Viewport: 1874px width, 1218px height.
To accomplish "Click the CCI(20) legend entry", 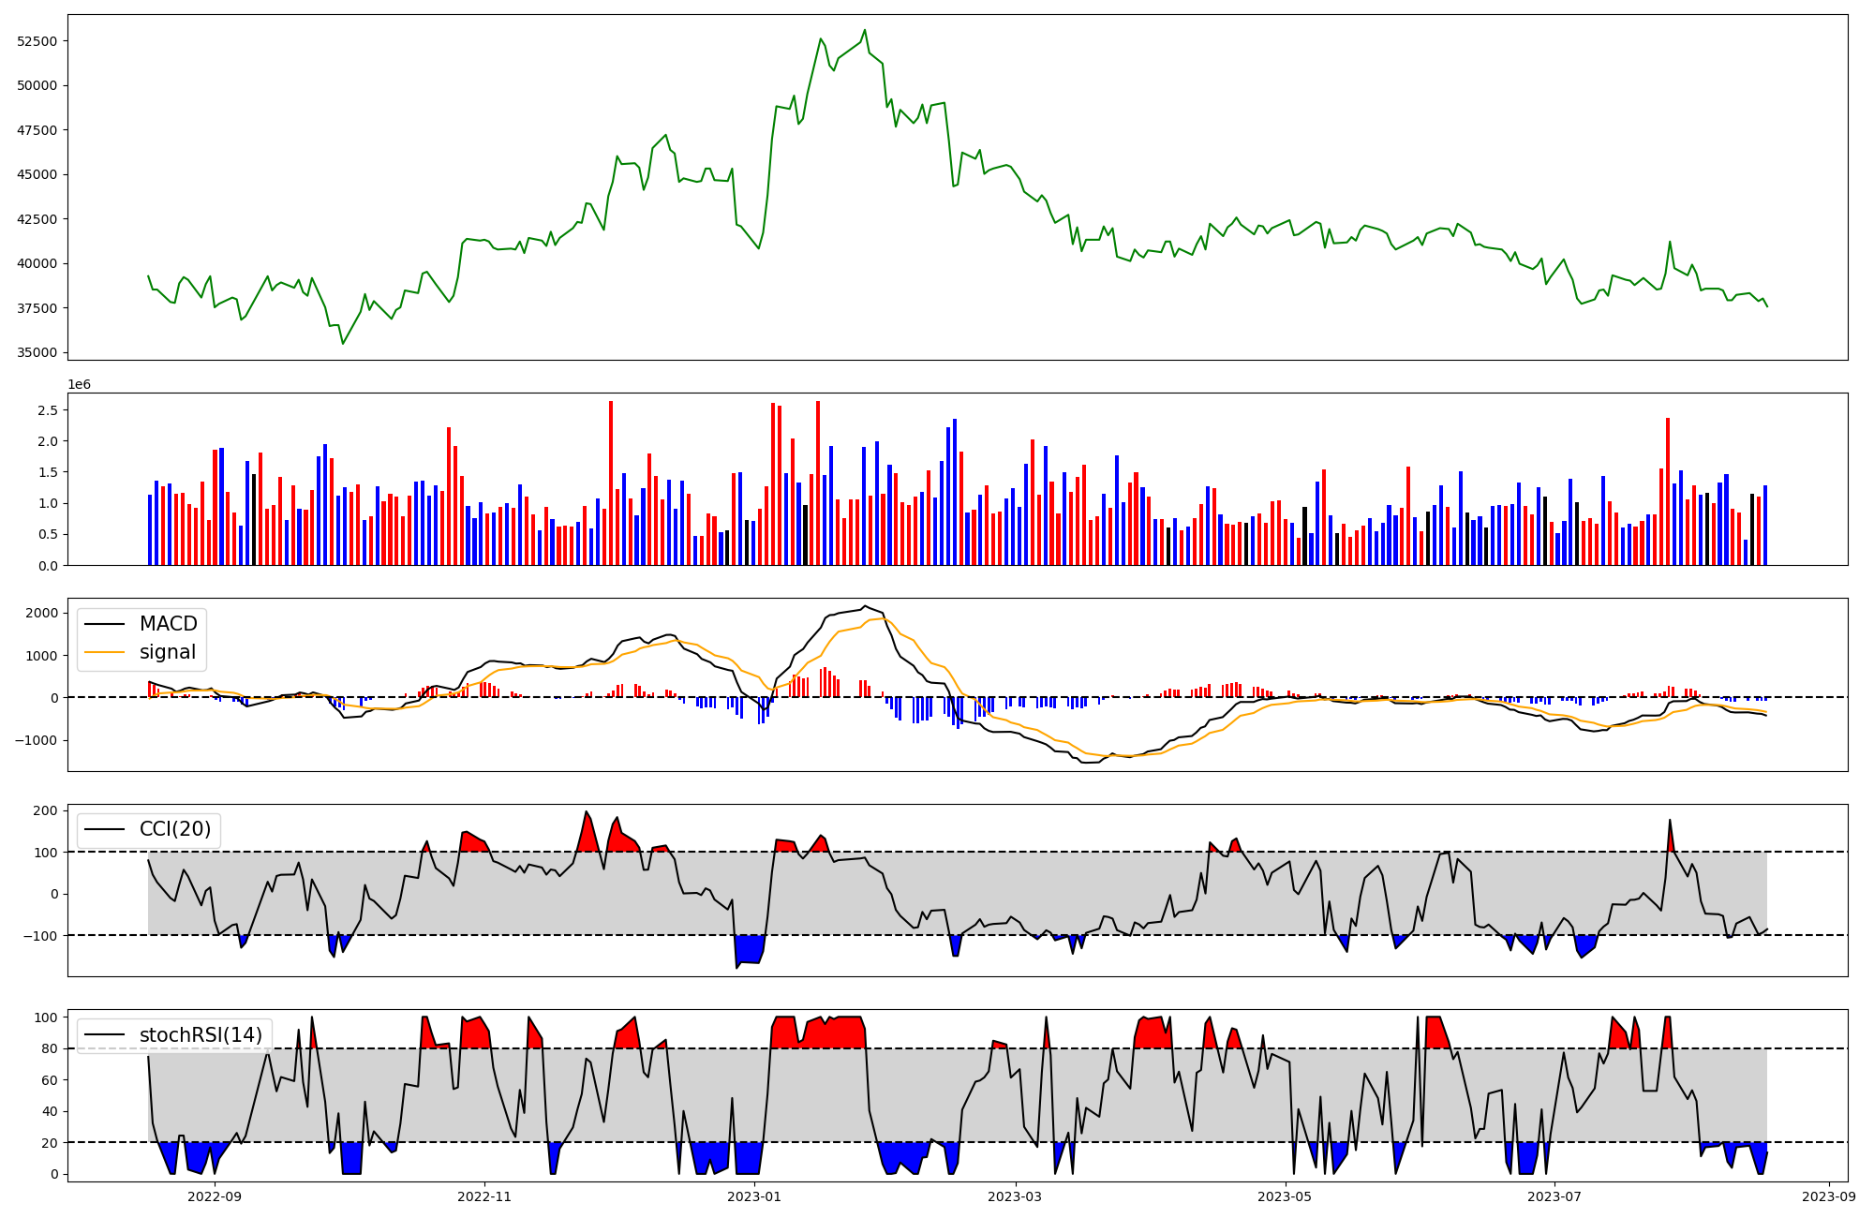I will click(x=174, y=829).
